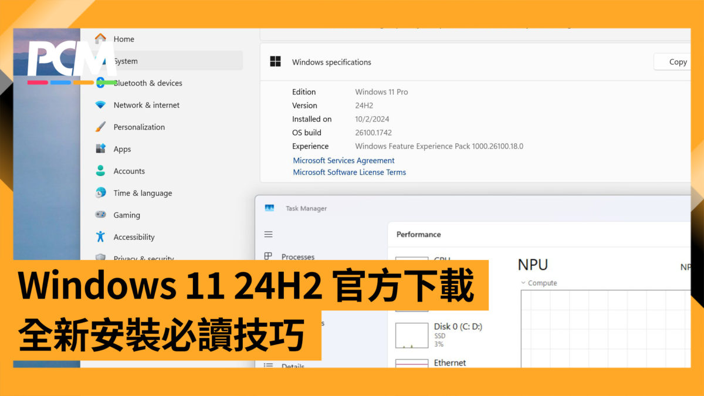Open Accounts settings
Viewport: 704px width, 396px height.
pos(129,171)
